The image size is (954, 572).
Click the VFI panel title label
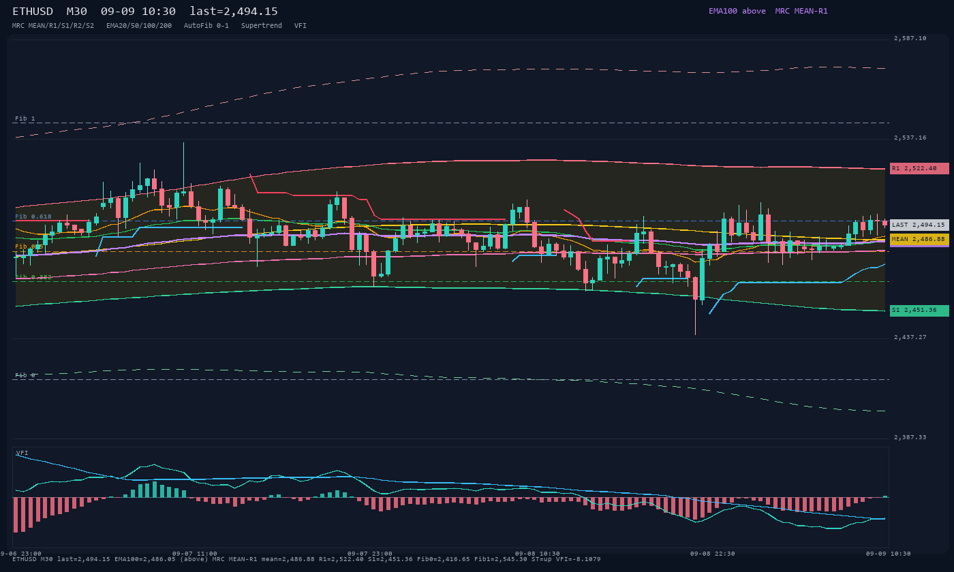(22, 453)
